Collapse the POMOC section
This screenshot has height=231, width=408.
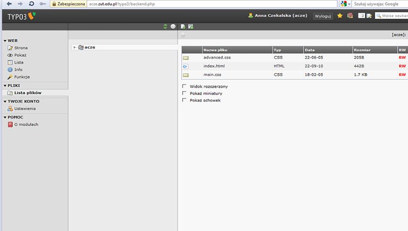click(5, 118)
